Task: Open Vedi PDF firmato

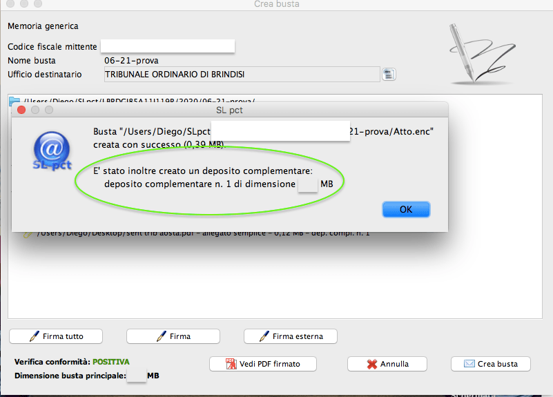Action: pyautogui.click(x=263, y=364)
